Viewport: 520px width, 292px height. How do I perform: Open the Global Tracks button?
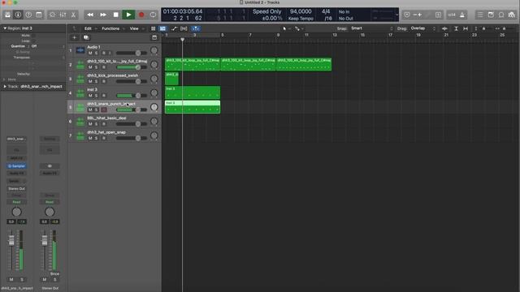coord(154,37)
